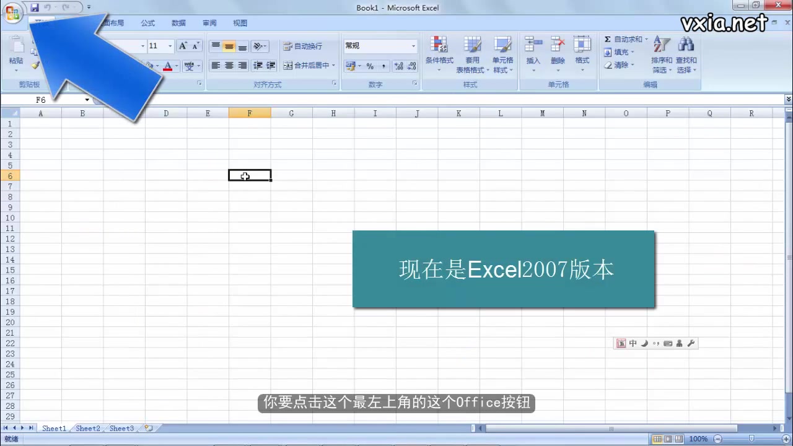The height and width of the screenshot is (446, 793).
Task: Open Customize Quick Access Toolbar arrow
Action: [89, 7]
